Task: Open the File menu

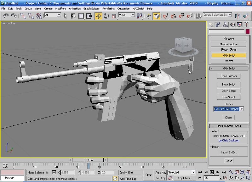Action: click(3, 9)
